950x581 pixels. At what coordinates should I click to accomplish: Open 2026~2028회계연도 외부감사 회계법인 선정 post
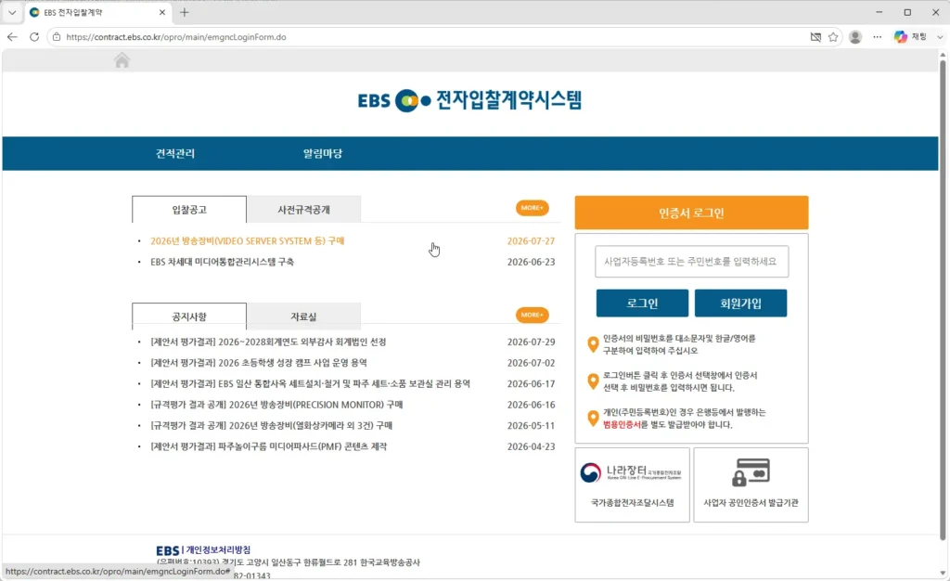[x=268, y=342]
